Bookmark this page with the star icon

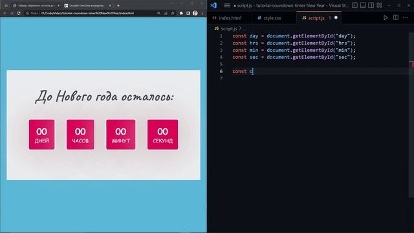173,13
